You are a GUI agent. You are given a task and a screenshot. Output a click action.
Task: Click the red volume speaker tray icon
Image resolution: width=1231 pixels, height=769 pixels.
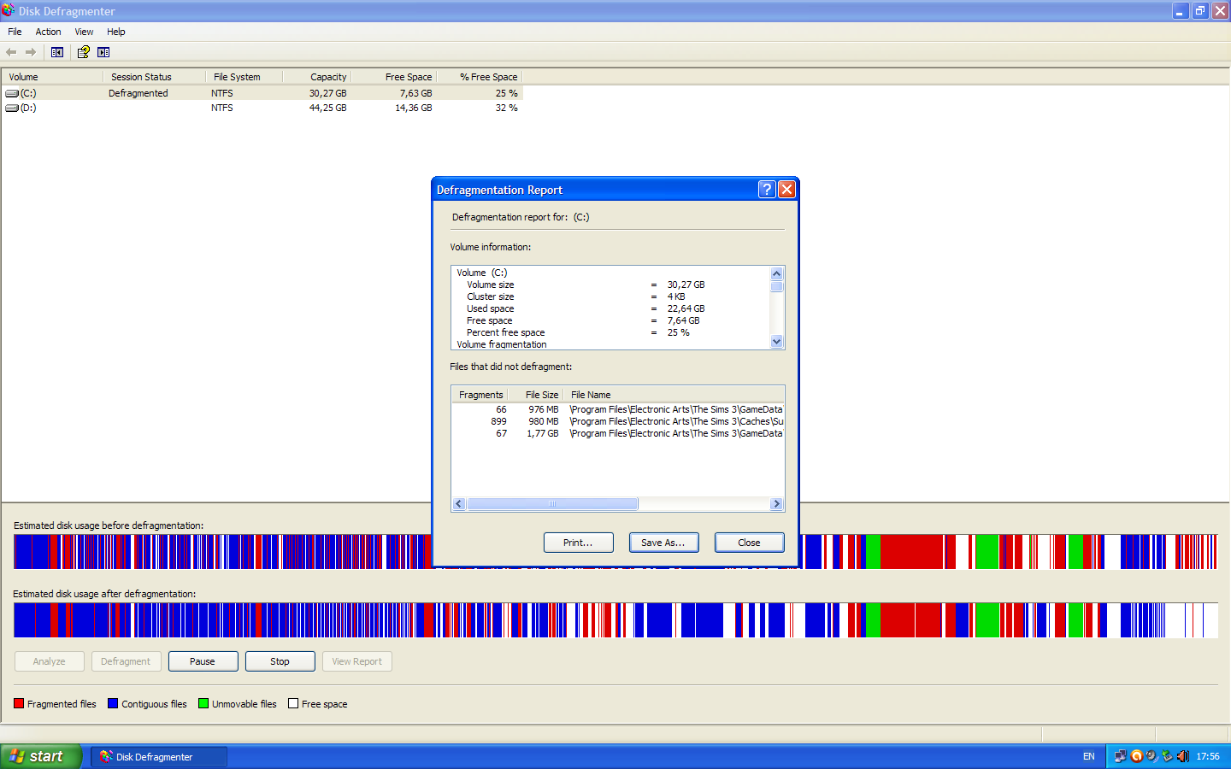point(1182,756)
